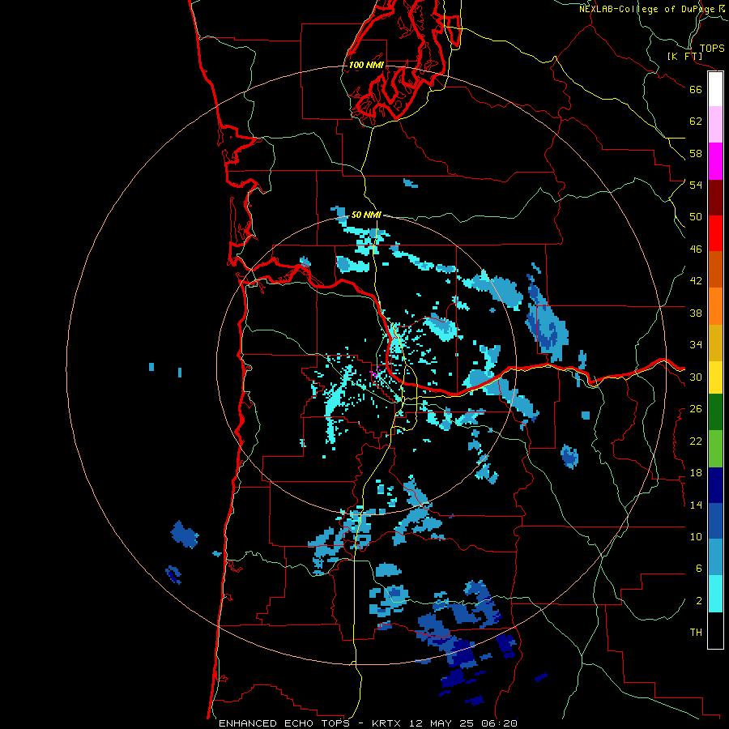The width and height of the screenshot is (729, 729).
Task: Click the 54 legend value
Action: (x=696, y=185)
